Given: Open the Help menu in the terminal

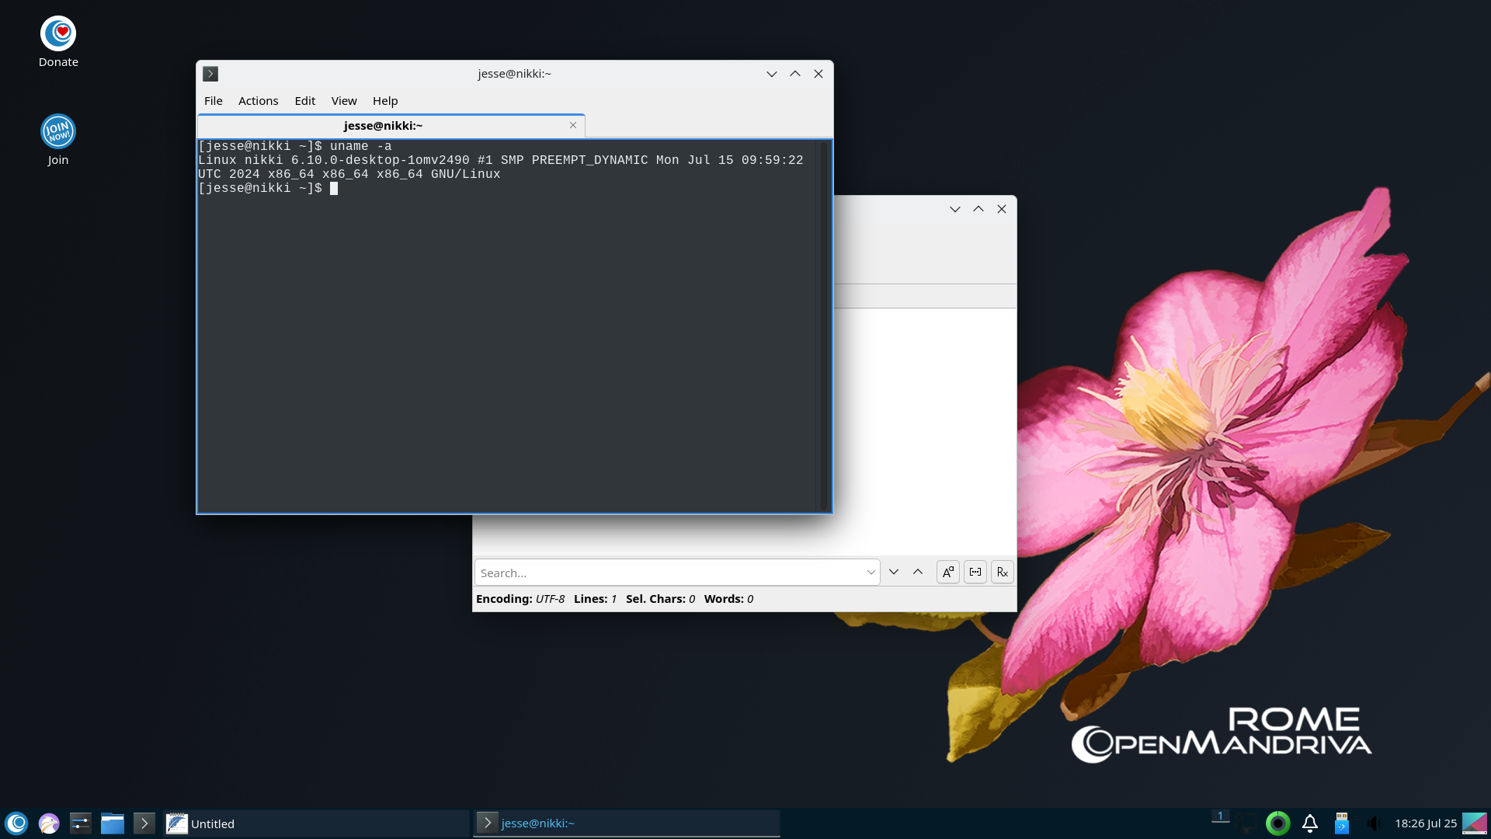Looking at the screenshot, I should (385, 101).
